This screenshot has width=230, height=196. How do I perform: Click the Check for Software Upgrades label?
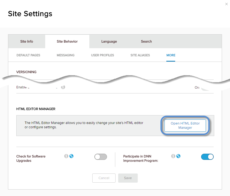[31, 159]
